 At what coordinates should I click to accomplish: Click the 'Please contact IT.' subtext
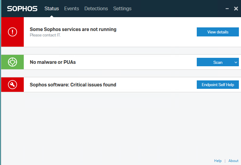[x=45, y=35]
